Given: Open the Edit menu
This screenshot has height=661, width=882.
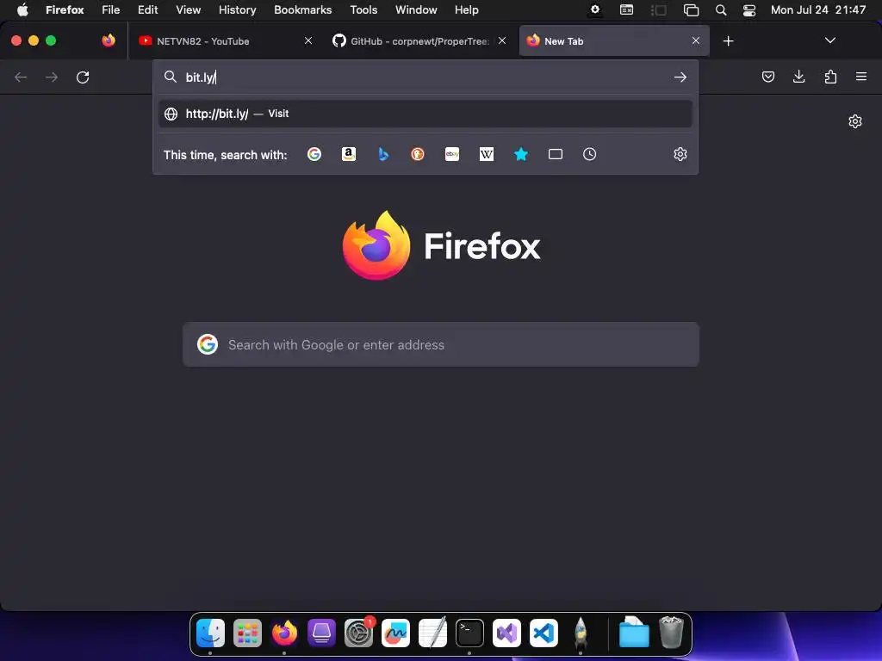Looking at the screenshot, I should [147, 9].
